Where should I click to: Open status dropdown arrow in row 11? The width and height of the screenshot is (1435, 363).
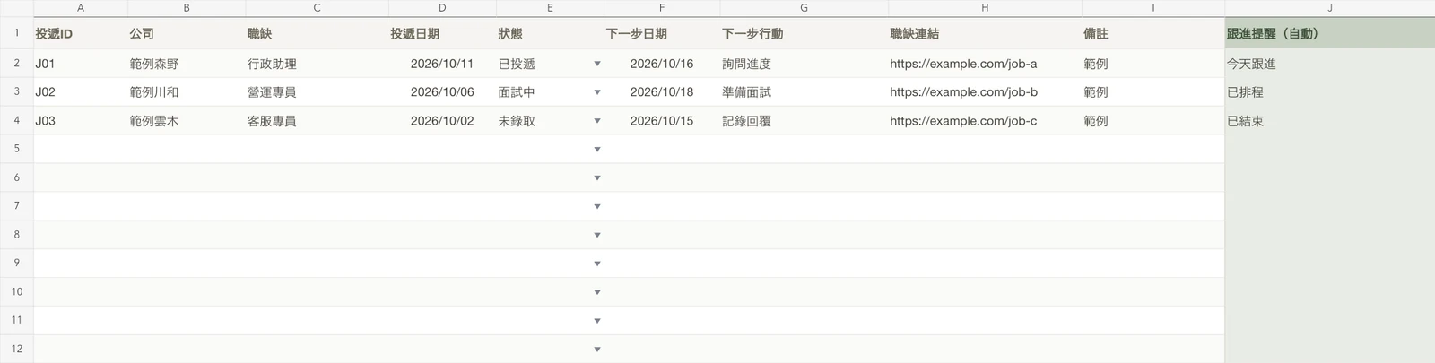597,321
